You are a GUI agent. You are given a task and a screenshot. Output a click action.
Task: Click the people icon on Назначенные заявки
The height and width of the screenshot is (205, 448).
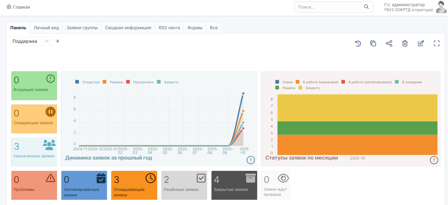(49, 144)
